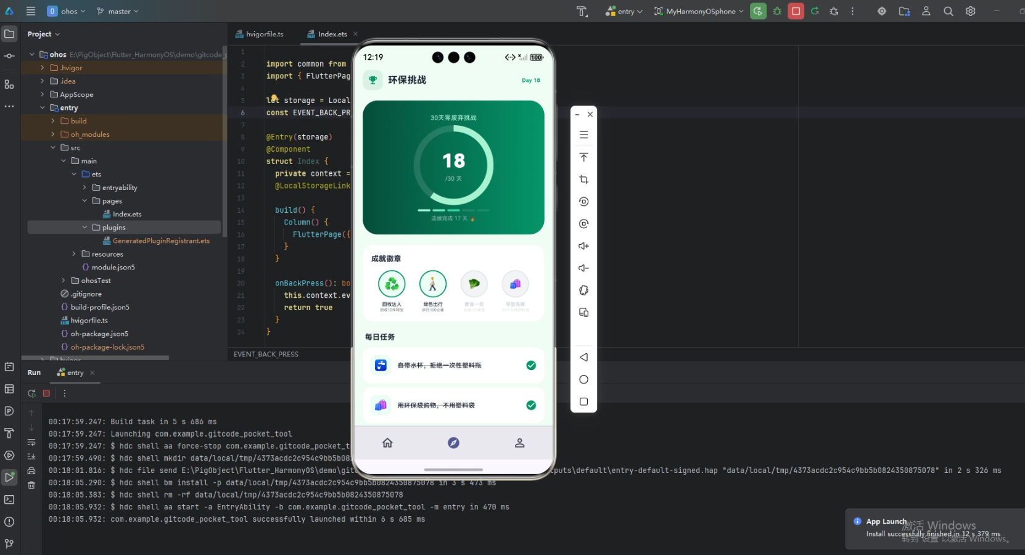Clear the Run console with trash icon
The width and height of the screenshot is (1025, 555).
coord(31,485)
